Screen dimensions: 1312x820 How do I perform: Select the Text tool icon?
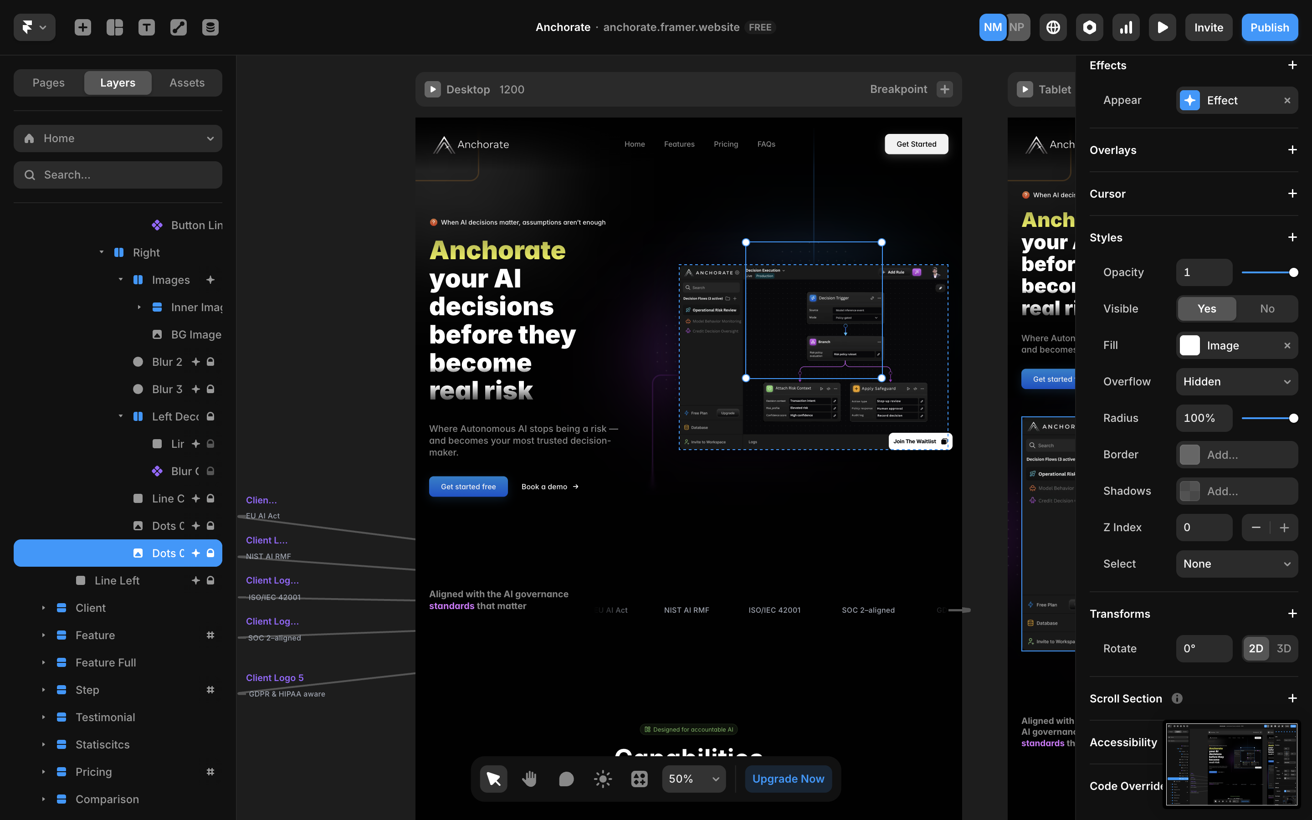[146, 27]
